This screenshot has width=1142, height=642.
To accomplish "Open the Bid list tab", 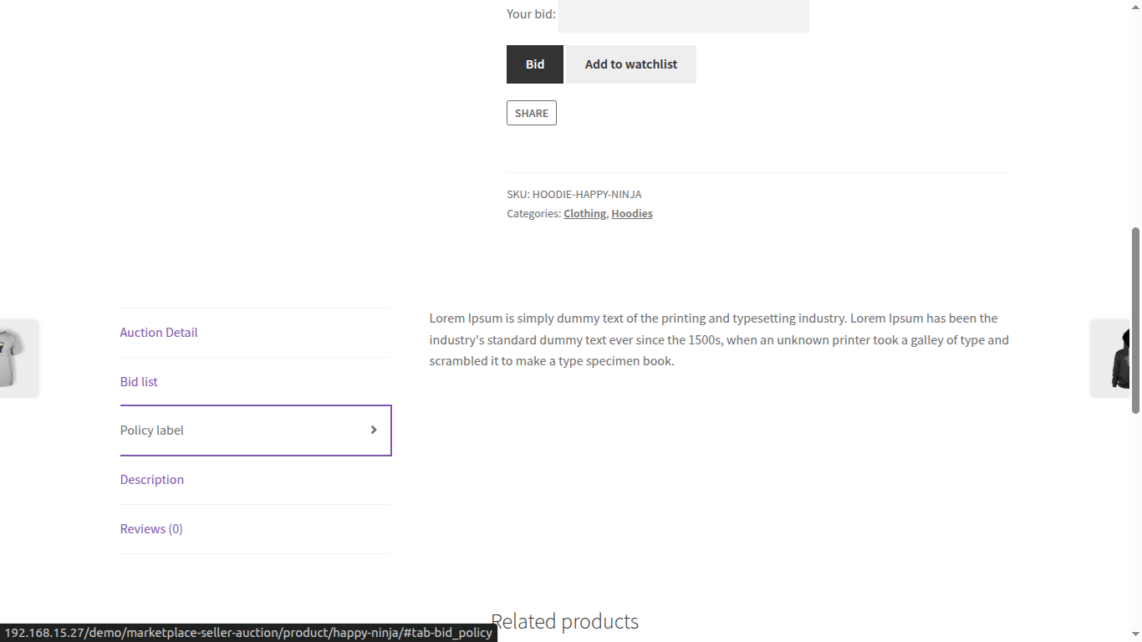I will pyautogui.click(x=139, y=382).
